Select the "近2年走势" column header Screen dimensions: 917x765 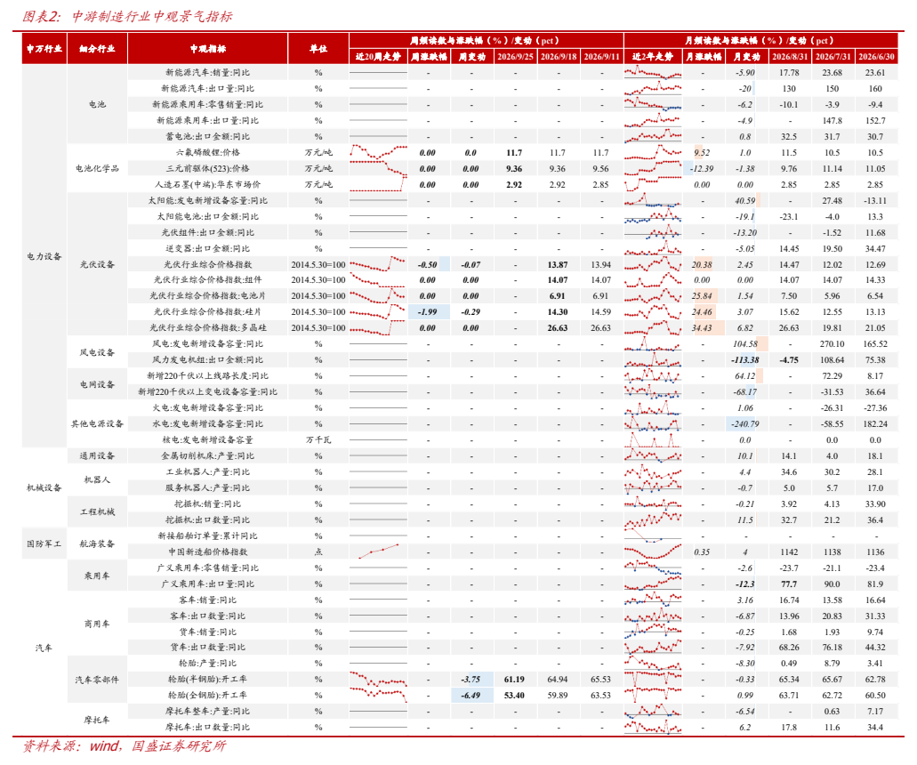click(653, 57)
